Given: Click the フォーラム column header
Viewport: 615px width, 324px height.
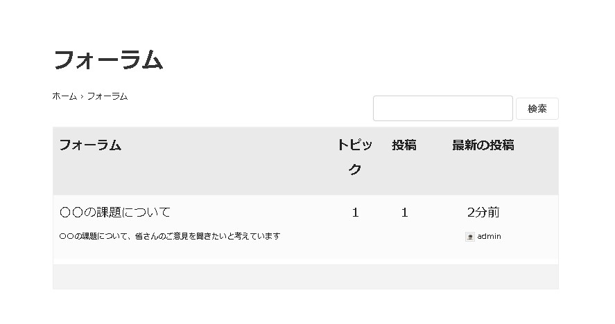Looking at the screenshot, I should [x=90, y=145].
